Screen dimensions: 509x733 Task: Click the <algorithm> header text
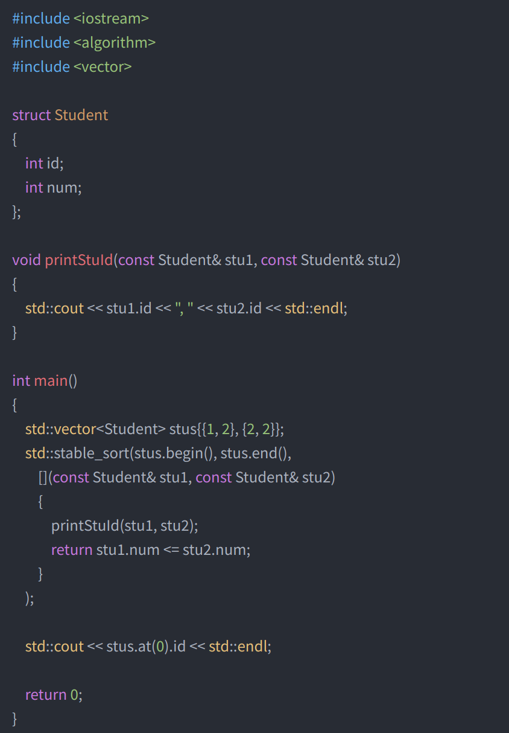click(115, 43)
